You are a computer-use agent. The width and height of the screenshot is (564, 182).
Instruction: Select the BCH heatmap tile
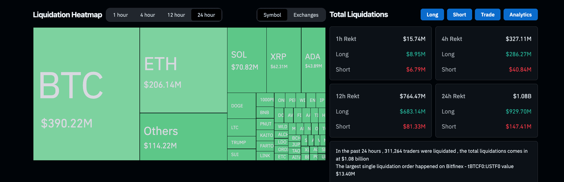[294, 138]
